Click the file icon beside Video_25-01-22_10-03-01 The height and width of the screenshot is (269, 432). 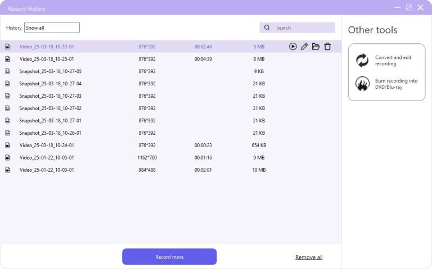tap(8, 170)
